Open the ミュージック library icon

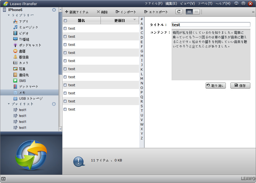click(15, 27)
